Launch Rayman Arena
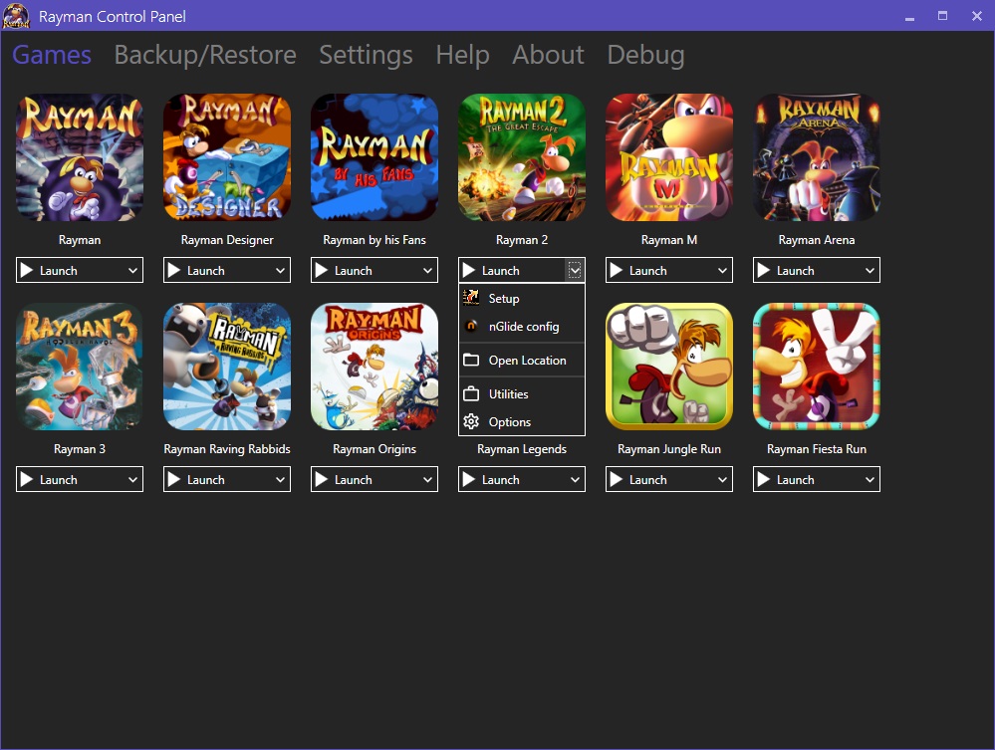Image resolution: width=995 pixels, height=750 pixels. pyautogui.click(x=807, y=270)
